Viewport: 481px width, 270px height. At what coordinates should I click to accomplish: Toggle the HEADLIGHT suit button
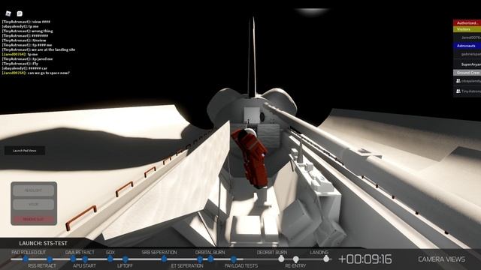pos(33,190)
